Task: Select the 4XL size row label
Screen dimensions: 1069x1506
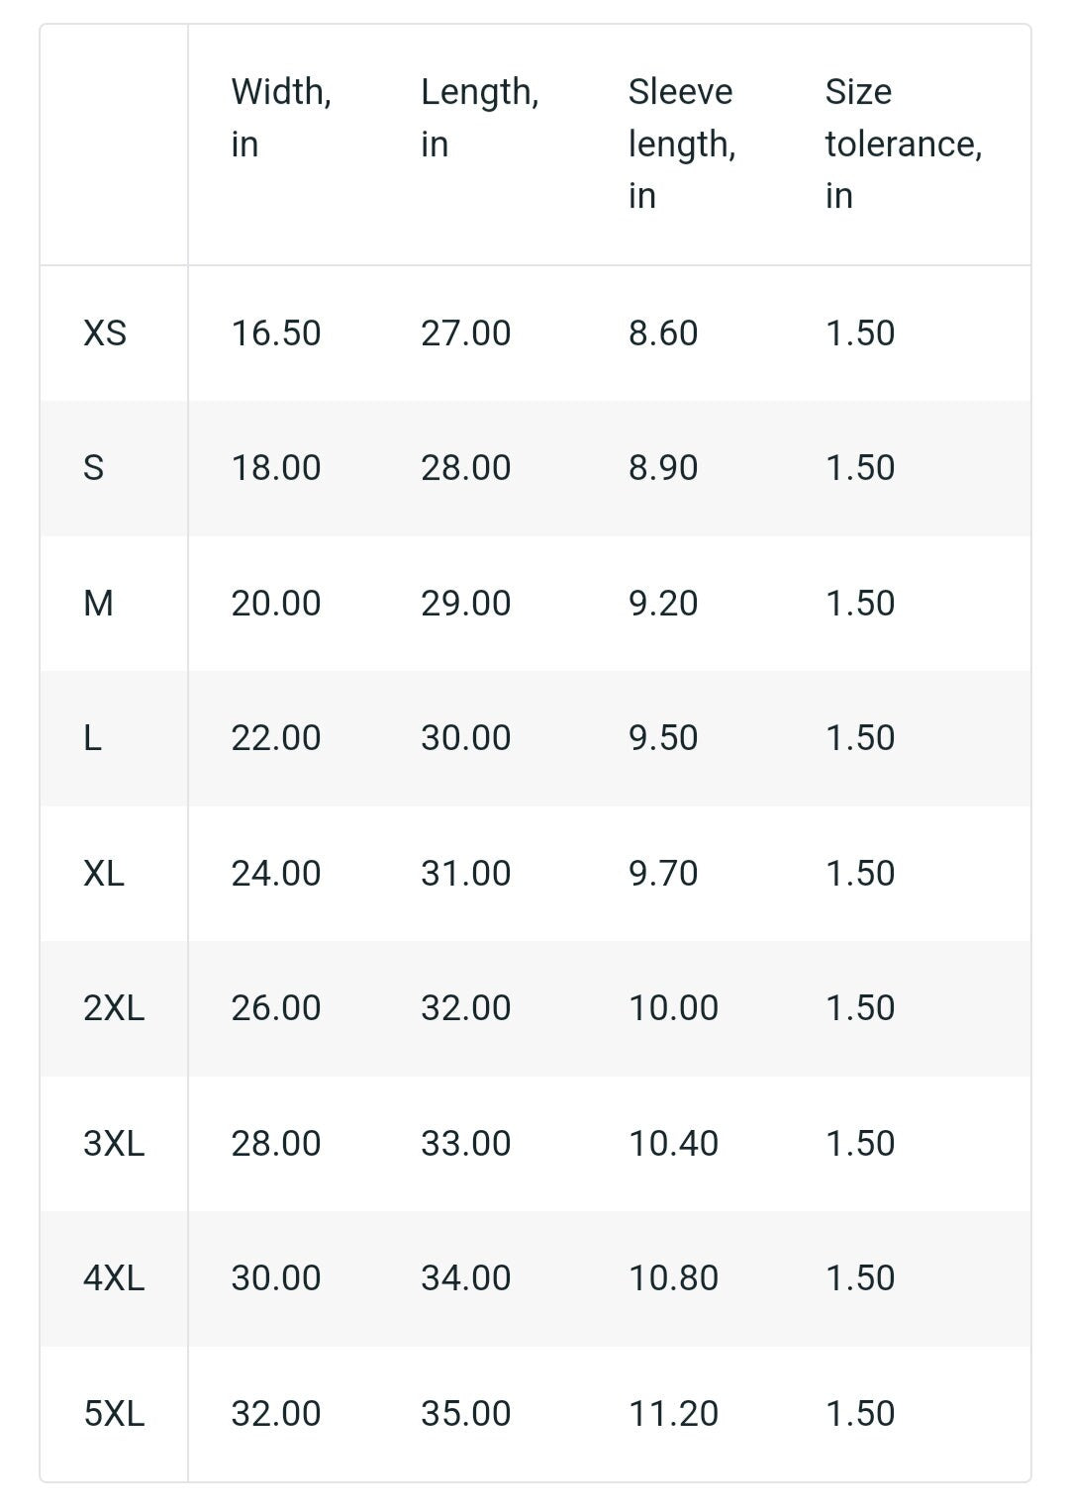Action: click(114, 1278)
